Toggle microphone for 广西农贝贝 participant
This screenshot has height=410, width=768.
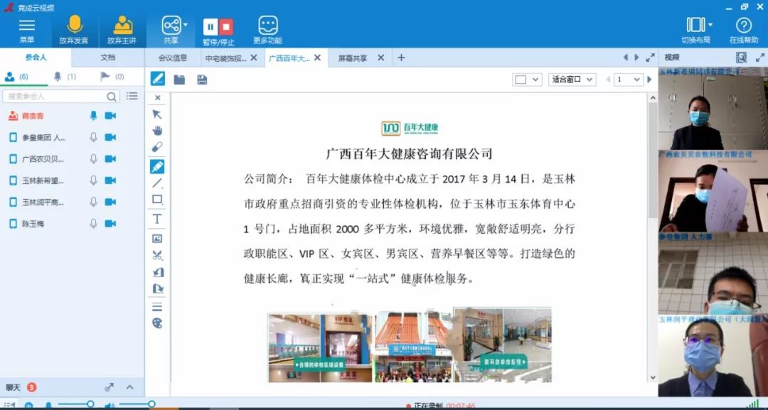tap(94, 159)
